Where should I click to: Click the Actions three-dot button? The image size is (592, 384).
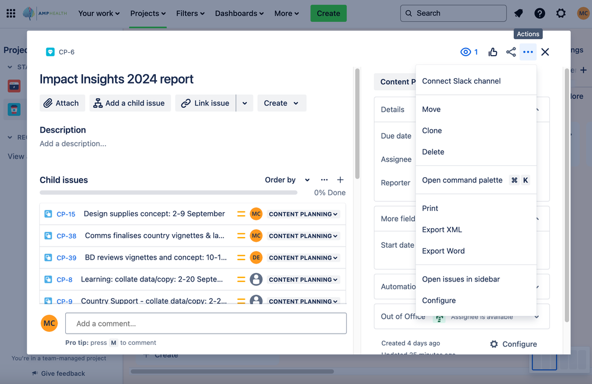click(528, 52)
